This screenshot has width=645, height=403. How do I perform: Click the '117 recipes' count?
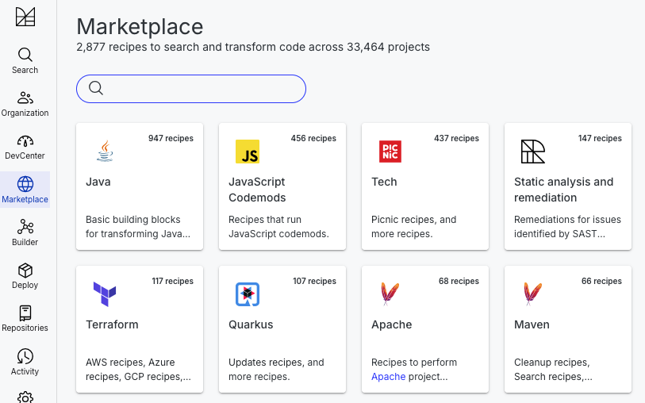pos(172,281)
